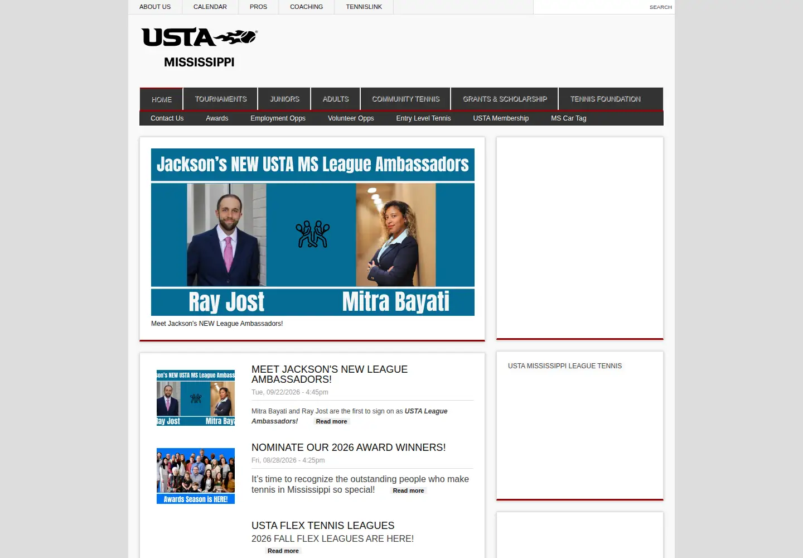Screen dimensions: 803x558
Task: Click USTA Mississippi League Tennis sidebar title
Action: click(565, 366)
